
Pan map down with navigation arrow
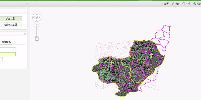tap(37, 20)
